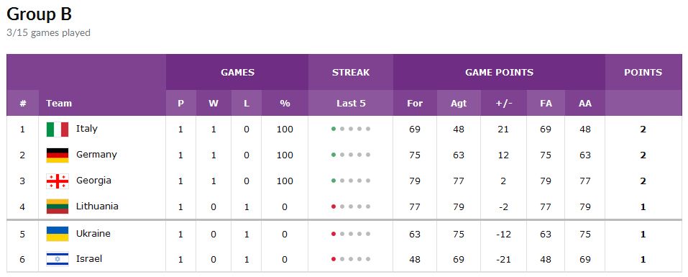This screenshot has height=277, width=688.
Task: Open the Germany team link
Action: click(96, 155)
